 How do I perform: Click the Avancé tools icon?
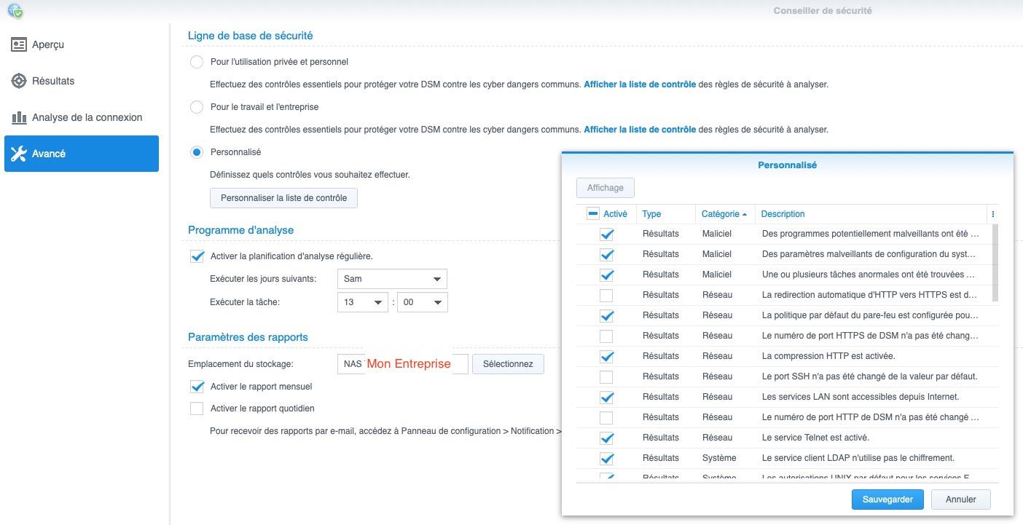click(x=19, y=154)
